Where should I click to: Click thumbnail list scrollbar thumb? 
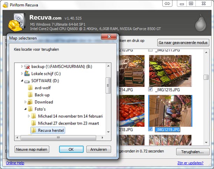pyautogui.click(x=206, y=77)
